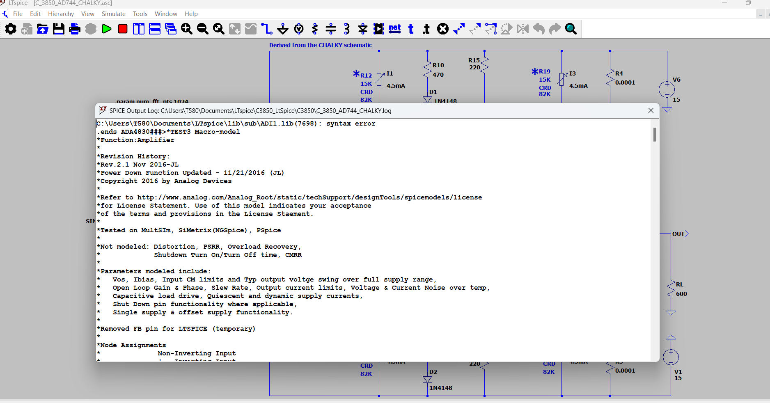Screen dimensions: 770x403
Task: Zoom to fit with the magnifier icon
Action: pos(219,29)
